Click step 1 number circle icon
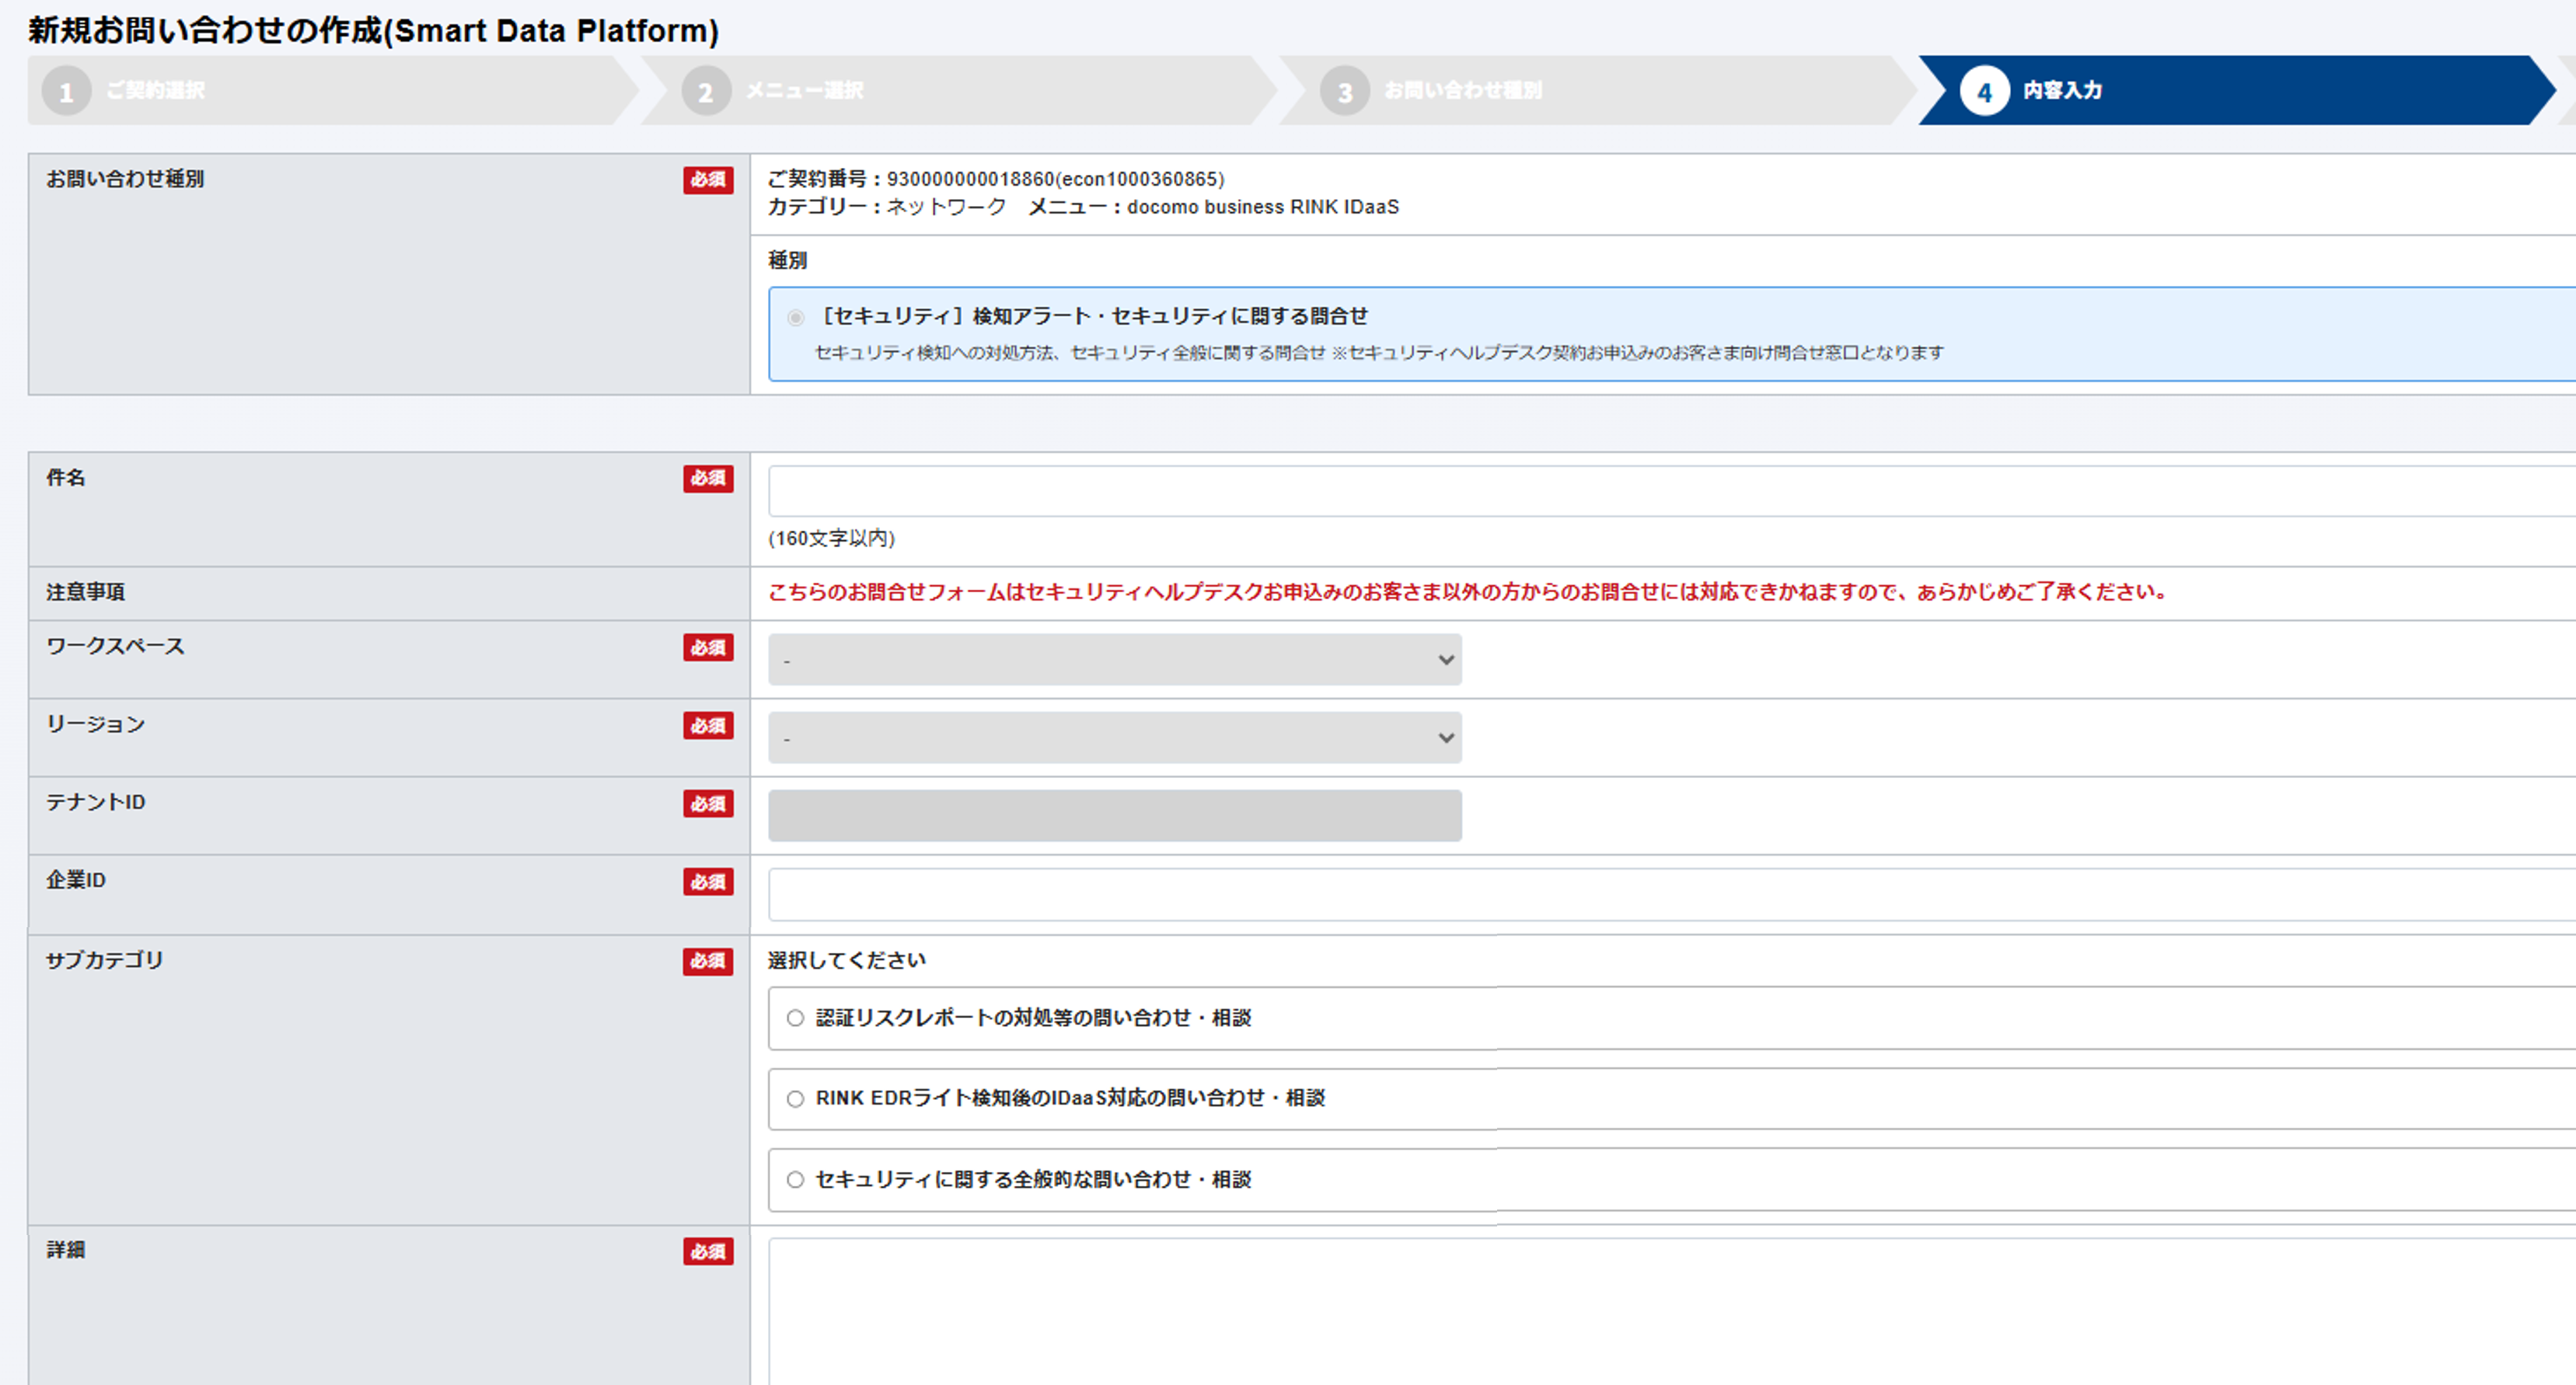The width and height of the screenshot is (2576, 1385). pos(66,91)
